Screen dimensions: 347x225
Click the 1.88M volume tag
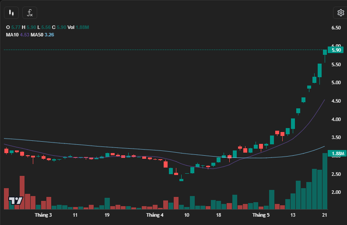[338, 154]
